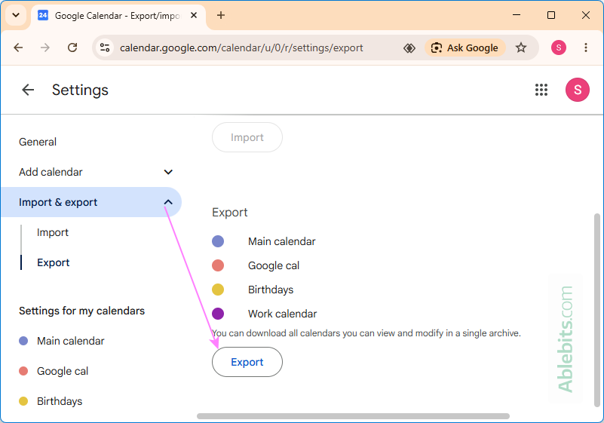Go back to the previous page in browser
Screen dimensions: 604x423
(x=18, y=48)
